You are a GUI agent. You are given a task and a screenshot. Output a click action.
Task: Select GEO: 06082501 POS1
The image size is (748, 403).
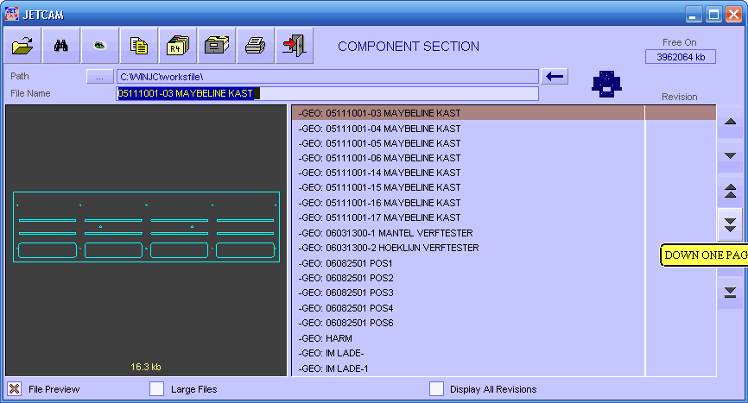[468, 263]
